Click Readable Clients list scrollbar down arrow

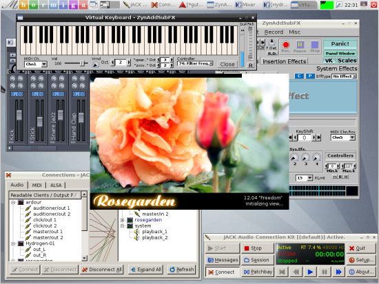pos(84,258)
